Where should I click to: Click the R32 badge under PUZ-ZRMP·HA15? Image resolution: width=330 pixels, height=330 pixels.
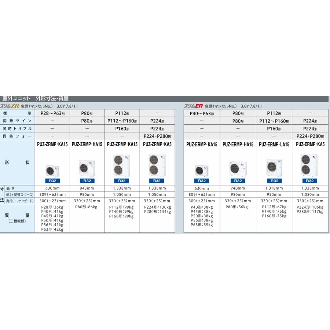pyautogui.click(x=87, y=181)
